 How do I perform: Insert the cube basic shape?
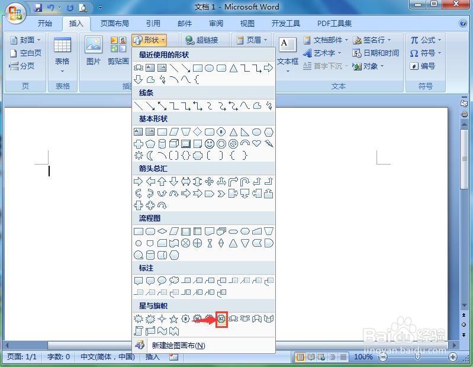174,144
